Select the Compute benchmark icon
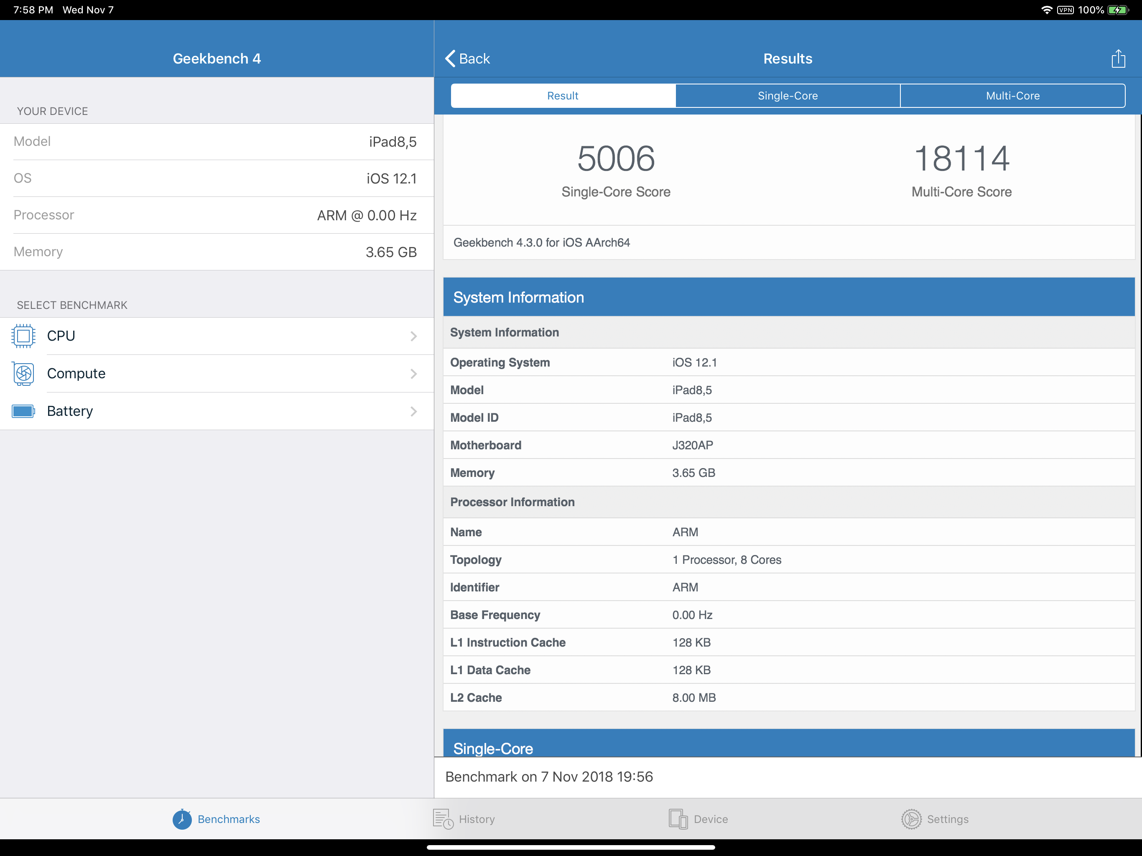The width and height of the screenshot is (1142, 856). click(x=23, y=374)
